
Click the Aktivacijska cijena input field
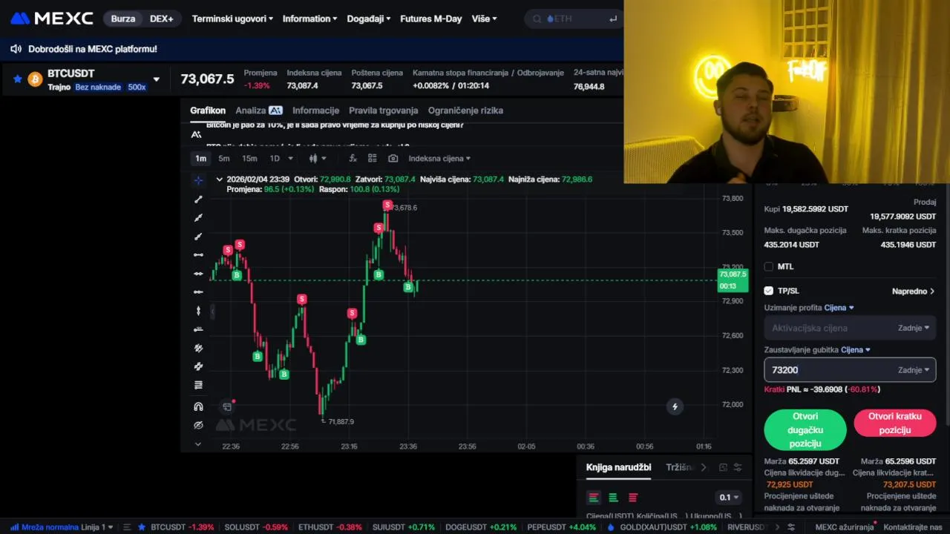[828, 328]
